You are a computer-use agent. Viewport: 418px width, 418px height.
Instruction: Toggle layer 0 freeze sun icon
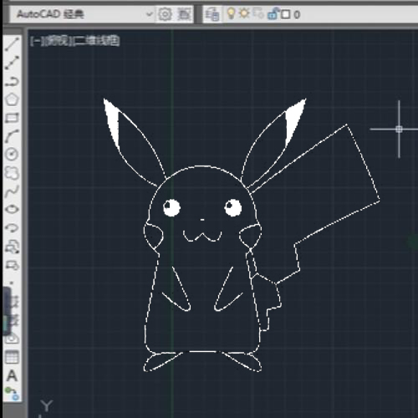pyautogui.click(x=244, y=13)
